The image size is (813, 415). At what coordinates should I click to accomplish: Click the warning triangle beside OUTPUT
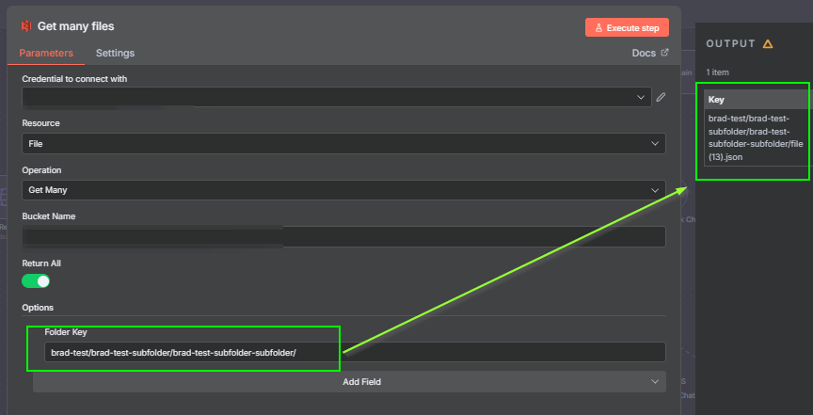tap(768, 43)
